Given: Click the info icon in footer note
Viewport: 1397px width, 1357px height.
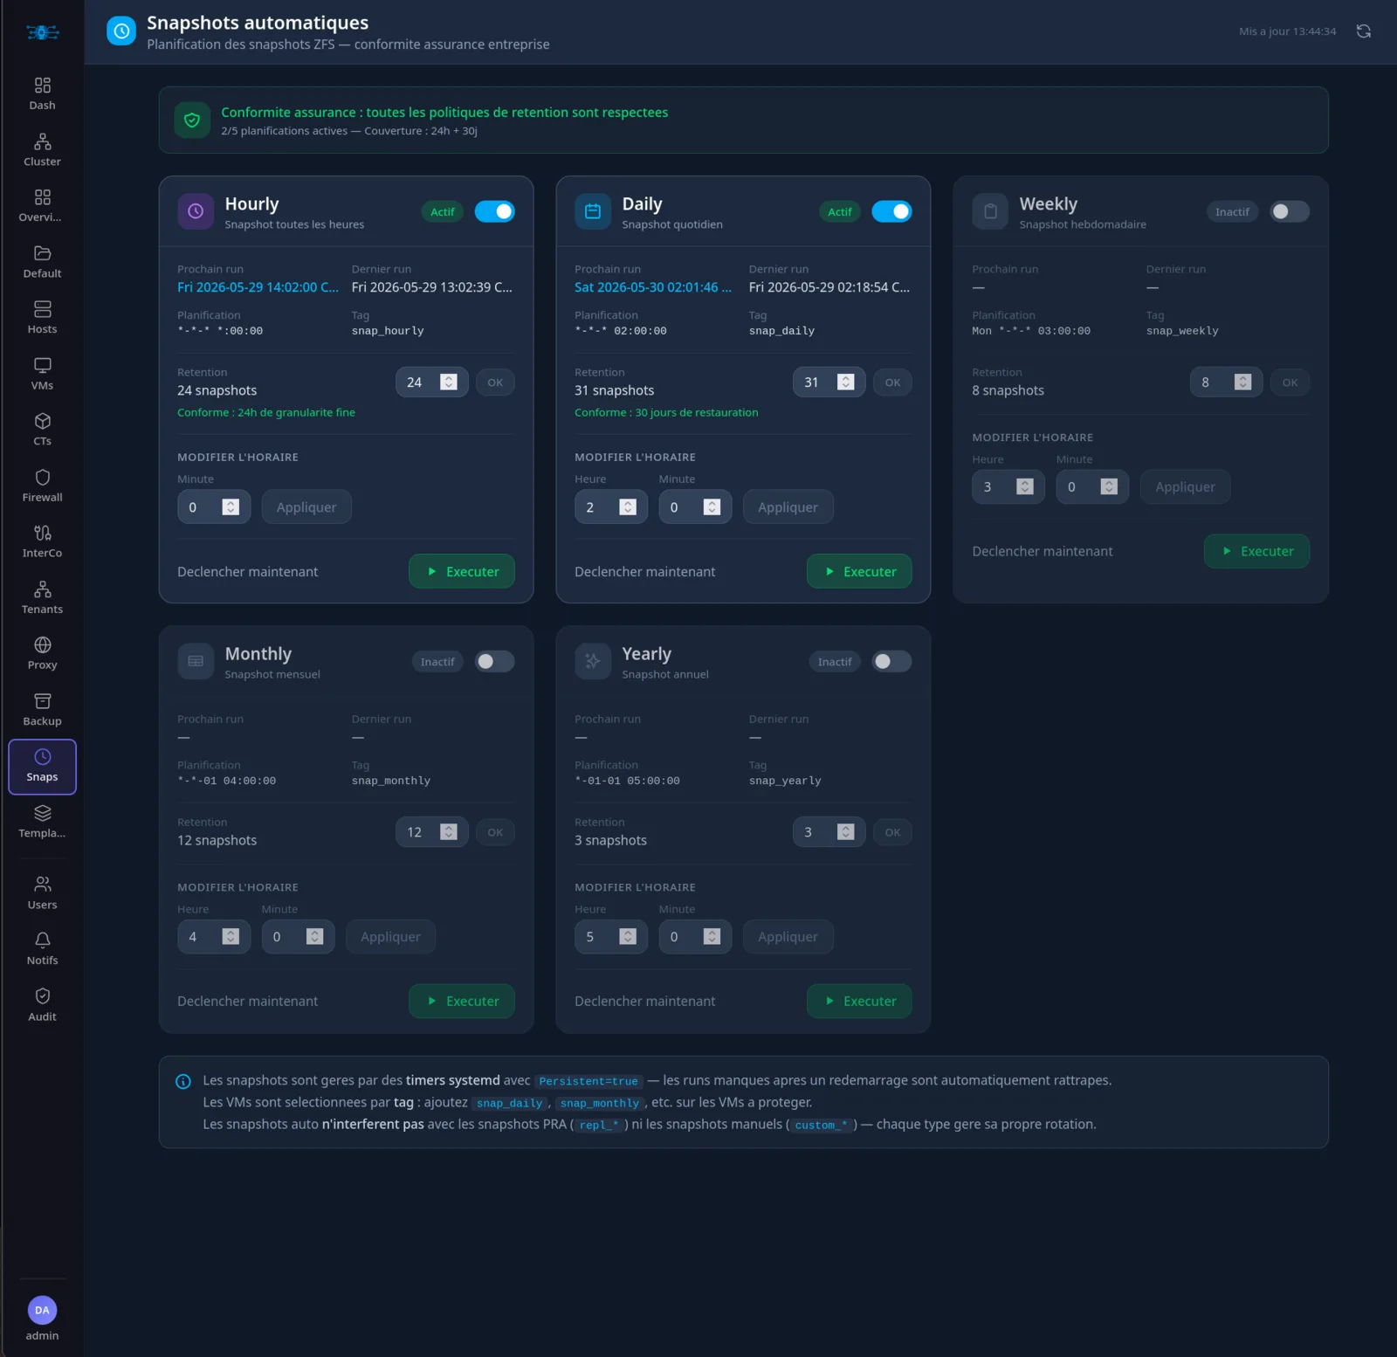Looking at the screenshot, I should tap(183, 1081).
